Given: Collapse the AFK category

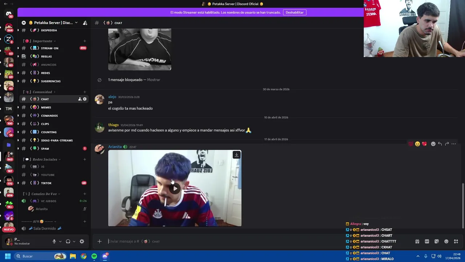Looking at the screenshot, I should (39, 221).
